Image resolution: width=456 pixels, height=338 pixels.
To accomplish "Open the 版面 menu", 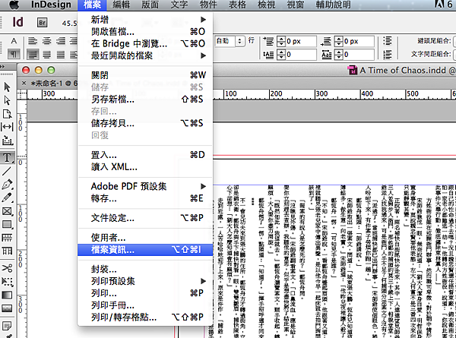I will point(150,5).
